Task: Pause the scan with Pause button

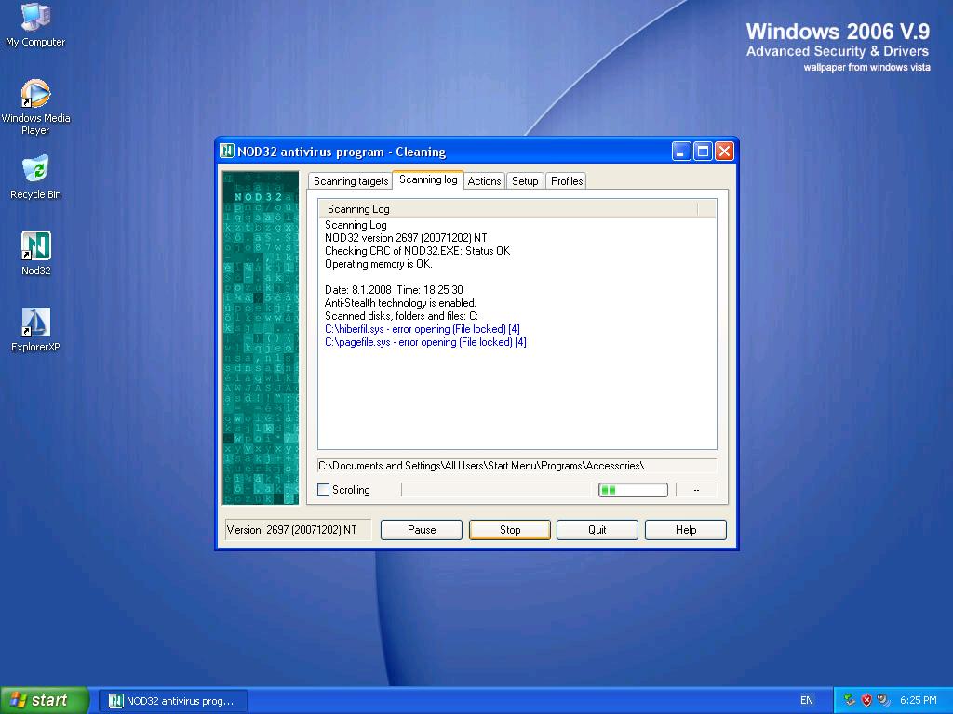Action: 422,529
